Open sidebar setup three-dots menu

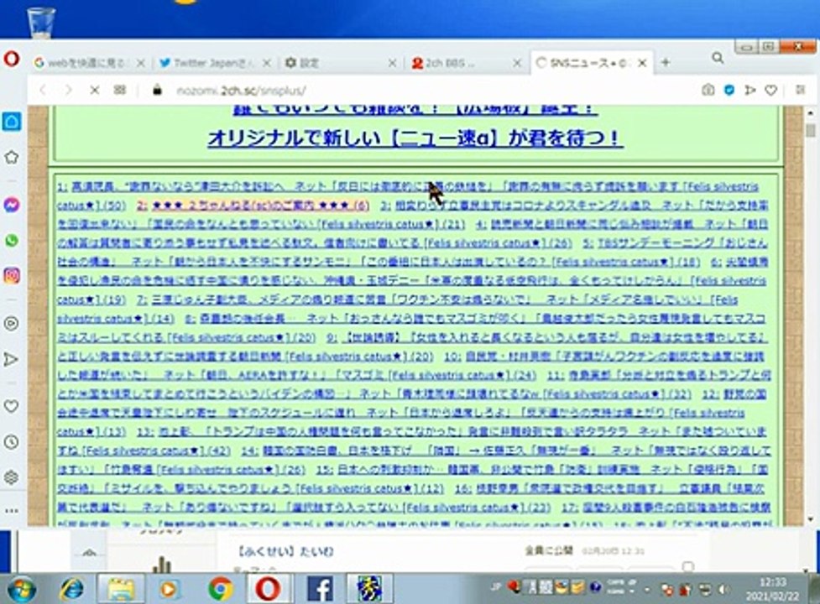click(12, 511)
